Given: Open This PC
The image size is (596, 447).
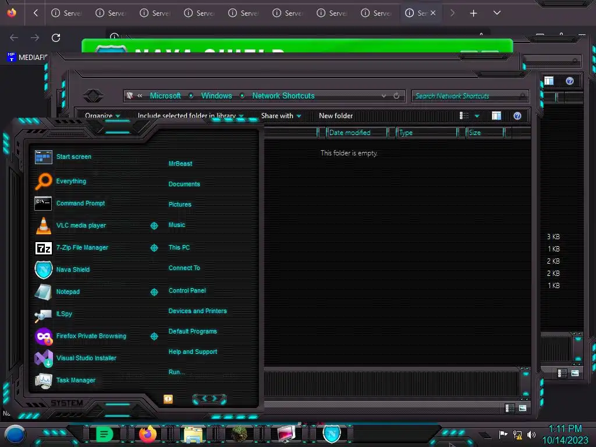Looking at the screenshot, I should click(179, 247).
